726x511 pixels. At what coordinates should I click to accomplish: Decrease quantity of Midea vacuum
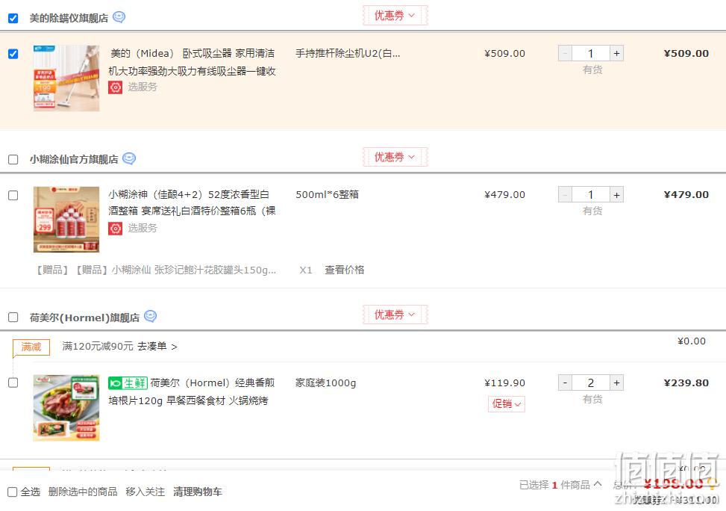coord(565,53)
